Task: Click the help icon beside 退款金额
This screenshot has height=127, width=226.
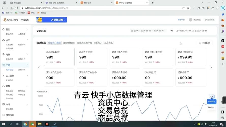Action: [x=188, y=72]
